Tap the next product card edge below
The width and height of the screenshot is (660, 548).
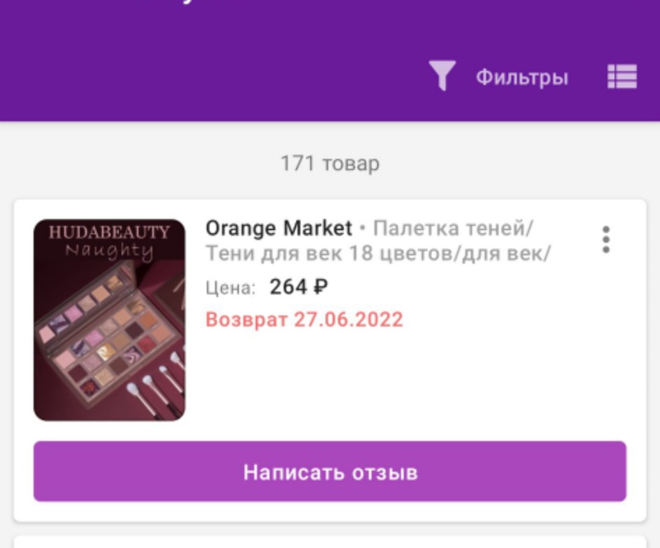pyautogui.click(x=330, y=542)
